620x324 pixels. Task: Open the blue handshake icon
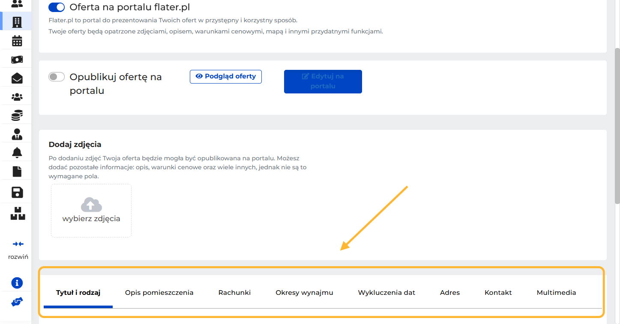[17, 302]
